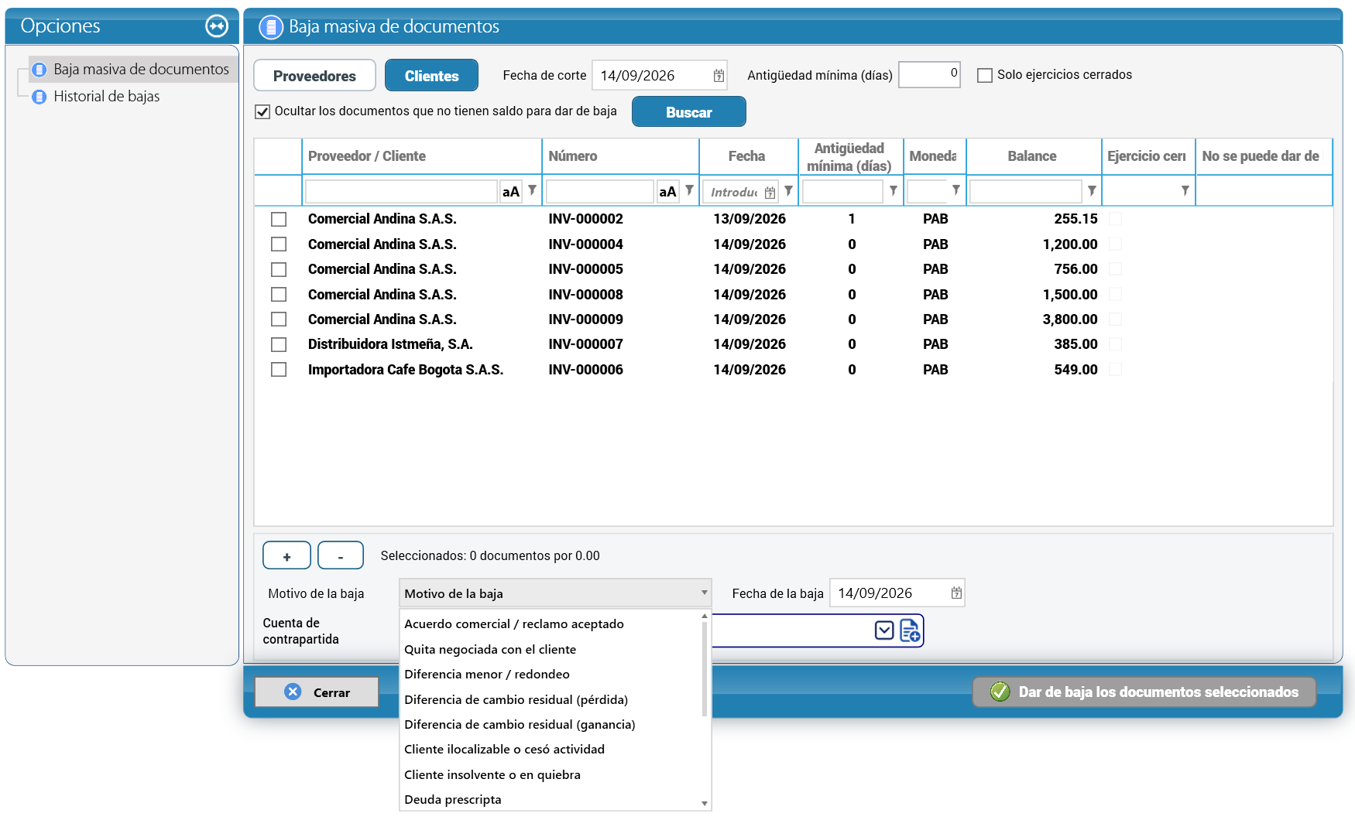Click the Baja masiva de documentos header icon
The image size is (1355, 820).
271,27
